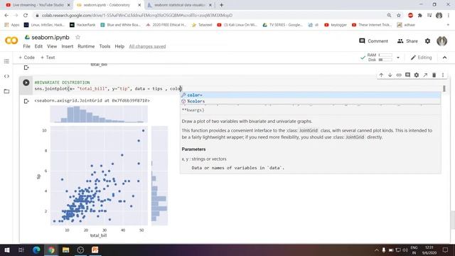Viewport: 455px width, 256px height.
Task: Run the jointplot code cell
Action: (26, 82)
